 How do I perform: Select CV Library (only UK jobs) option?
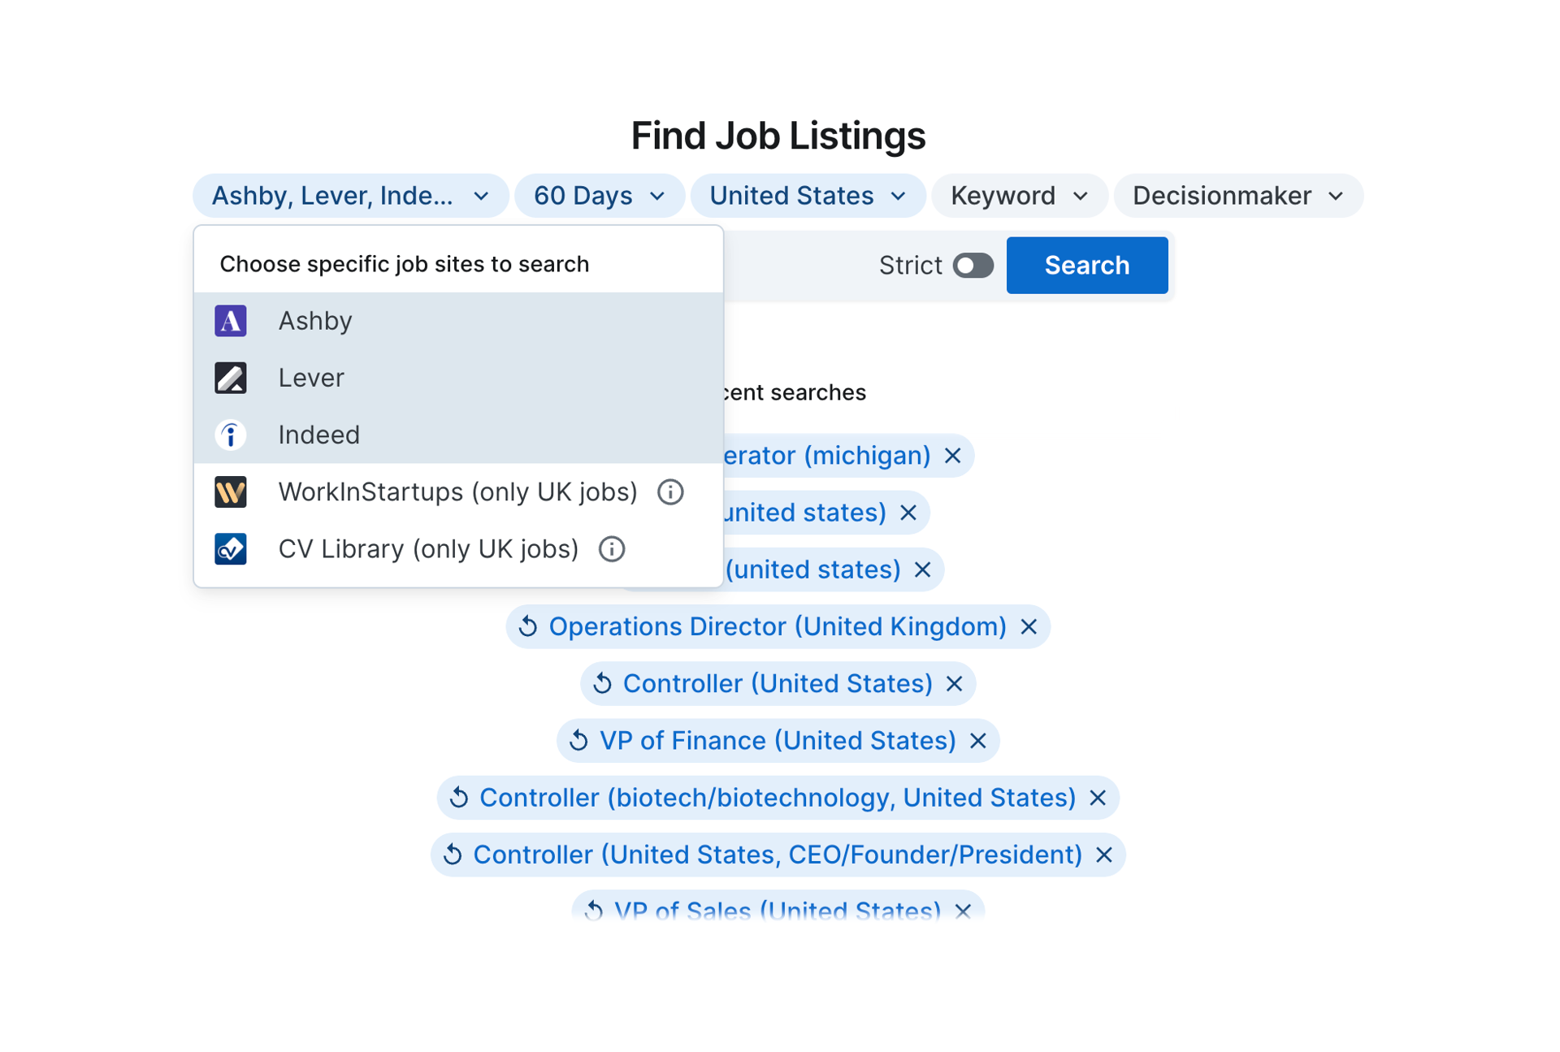coord(458,549)
